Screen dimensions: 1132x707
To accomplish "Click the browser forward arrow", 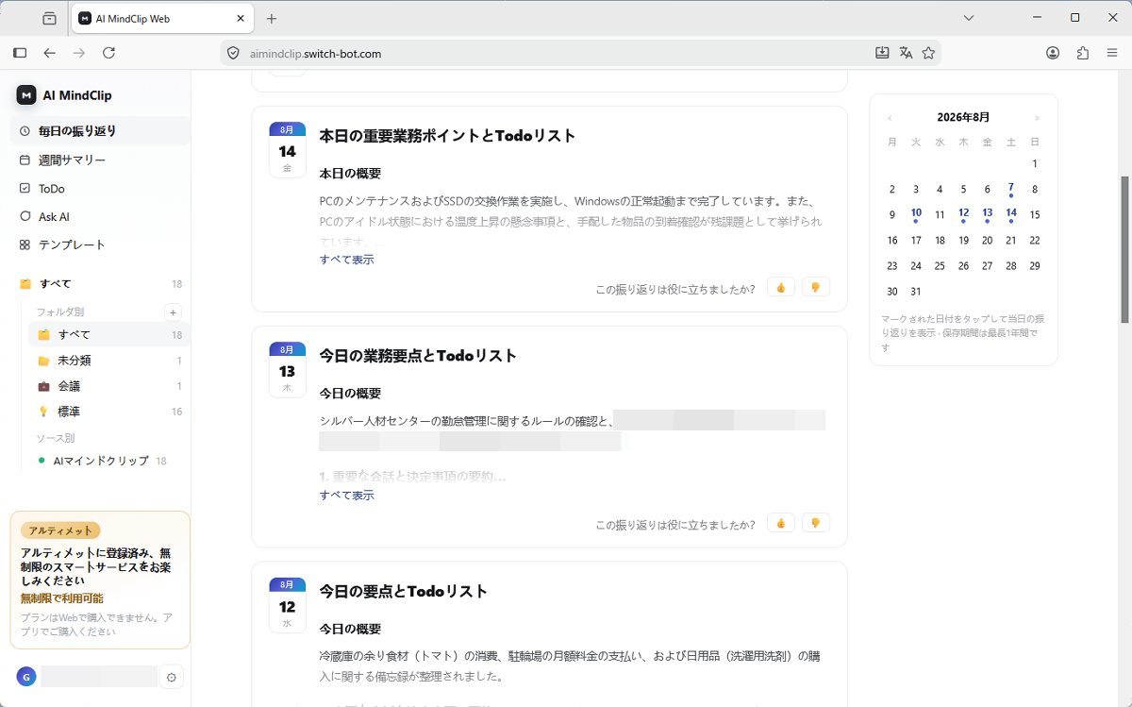I will point(79,53).
